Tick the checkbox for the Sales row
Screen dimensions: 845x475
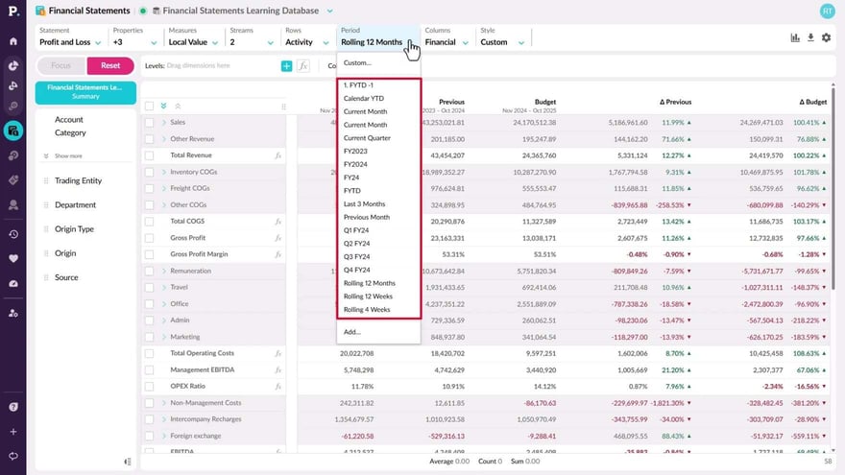coord(149,123)
